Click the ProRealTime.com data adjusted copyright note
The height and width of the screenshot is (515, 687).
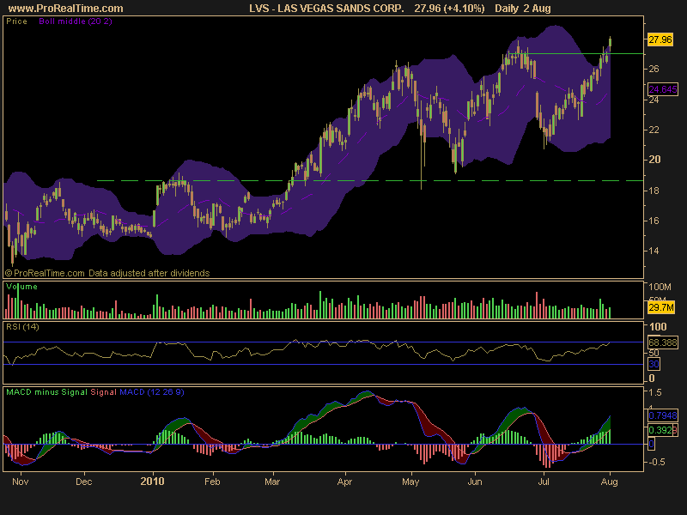(107, 273)
